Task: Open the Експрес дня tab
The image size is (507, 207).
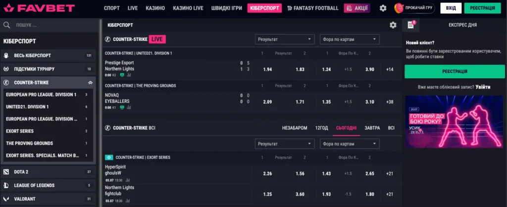Action: tap(462, 25)
